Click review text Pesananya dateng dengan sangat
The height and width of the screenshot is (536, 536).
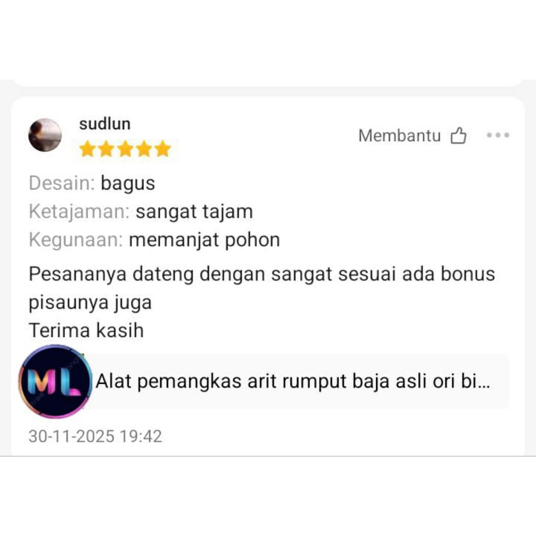point(181,274)
